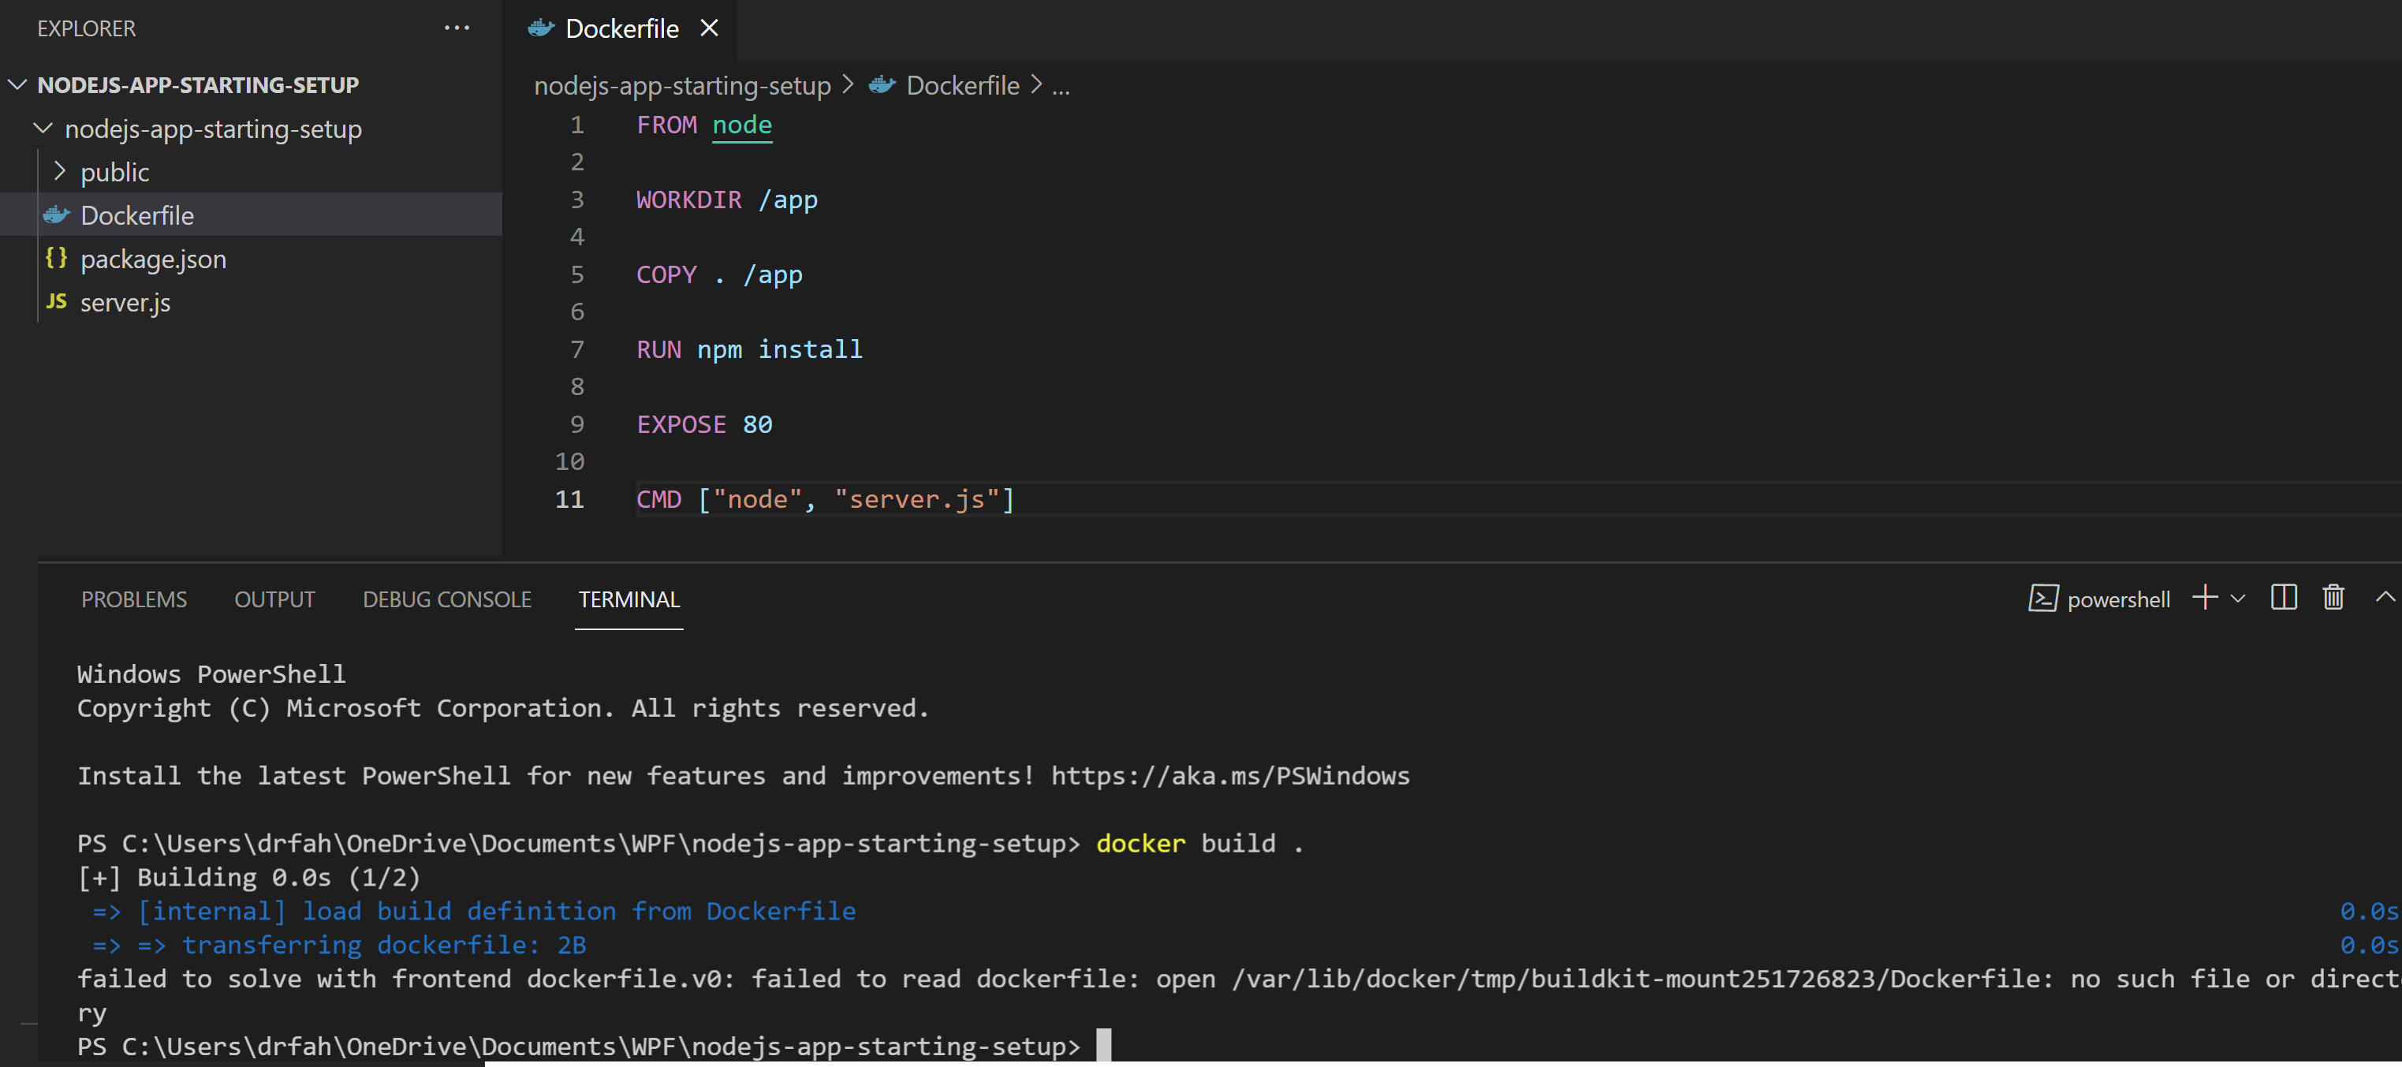The height and width of the screenshot is (1067, 2402).
Task: Click COPY keyword on line 5
Action: (666, 275)
